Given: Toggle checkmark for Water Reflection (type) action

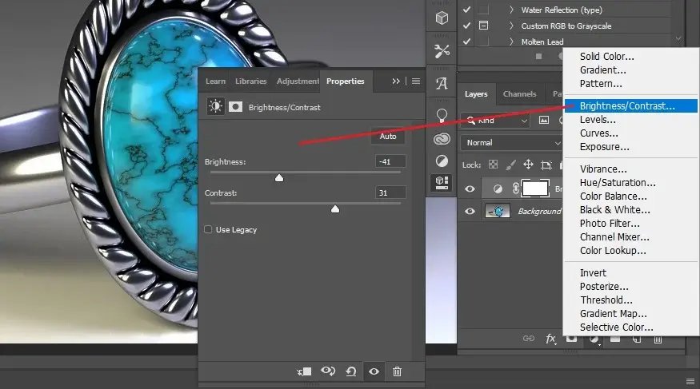Looking at the screenshot, I should (x=466, y=10).
